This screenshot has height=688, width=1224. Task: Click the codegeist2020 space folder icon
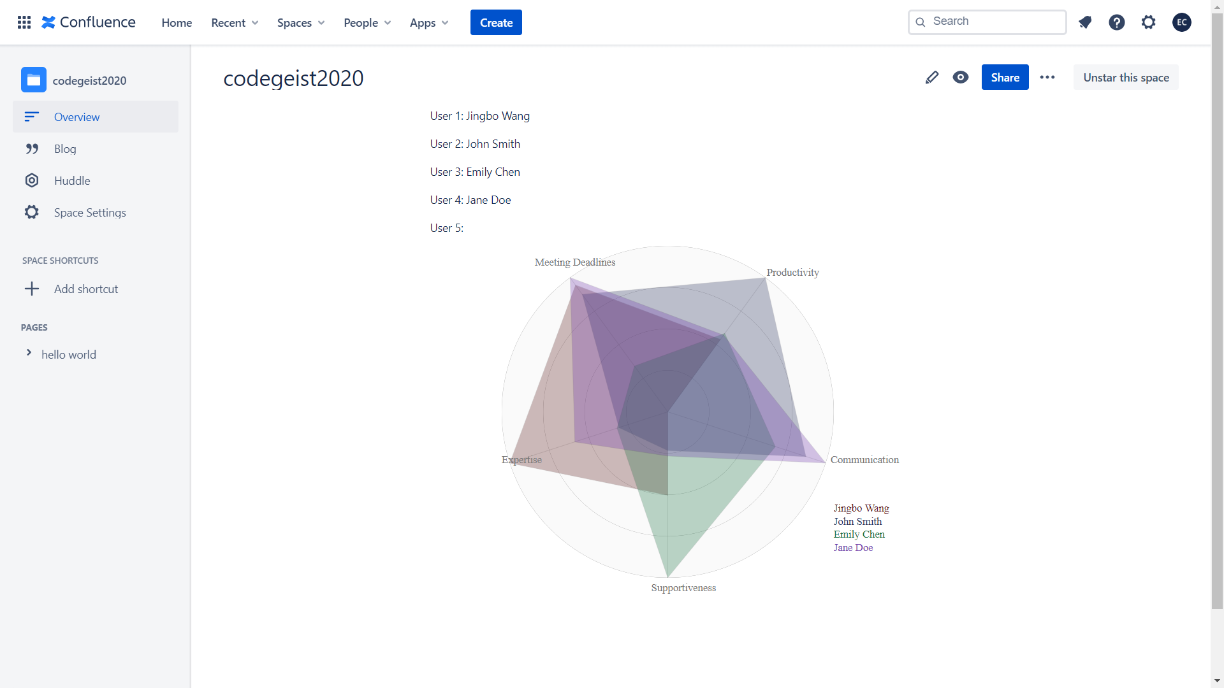tap(34, 80)
